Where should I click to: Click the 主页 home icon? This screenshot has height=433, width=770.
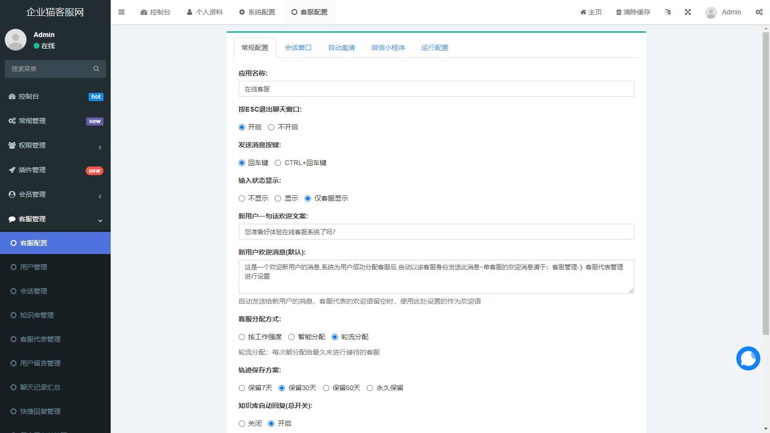point(583,12)
